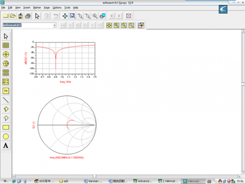This screenshot has height=184, width=245.
Task: Expand the mlinmatch1 dataset dropdown
Action: [x=54, y=25]
